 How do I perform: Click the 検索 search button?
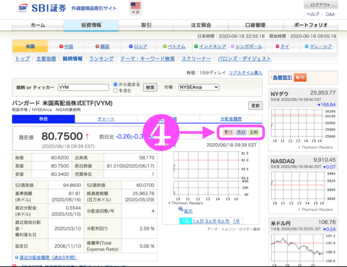coord(150,87)
